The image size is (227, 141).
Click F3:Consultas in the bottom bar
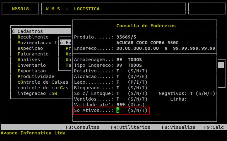[82, 127]
